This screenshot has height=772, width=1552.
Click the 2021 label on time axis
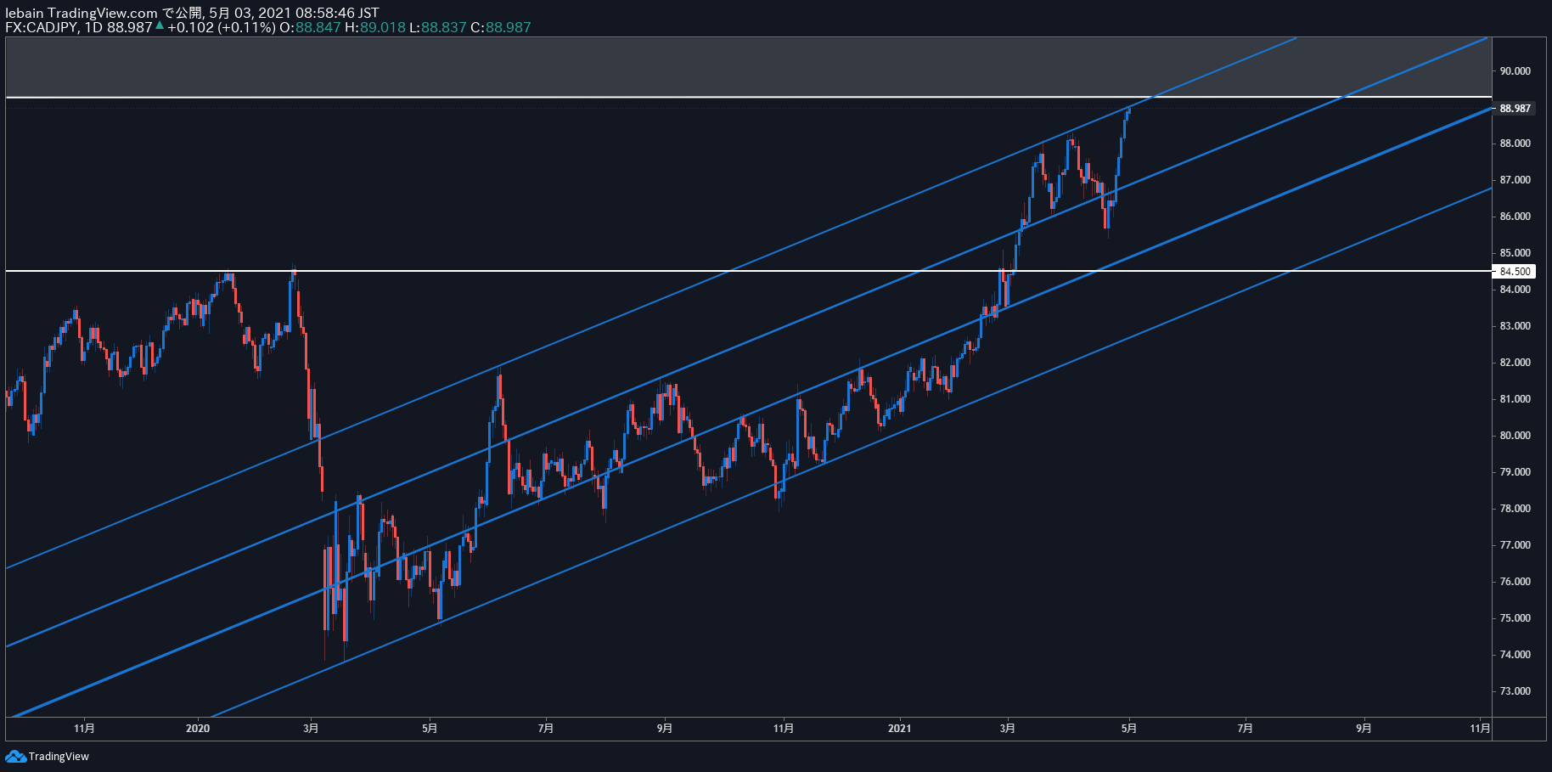click(899, 728)
